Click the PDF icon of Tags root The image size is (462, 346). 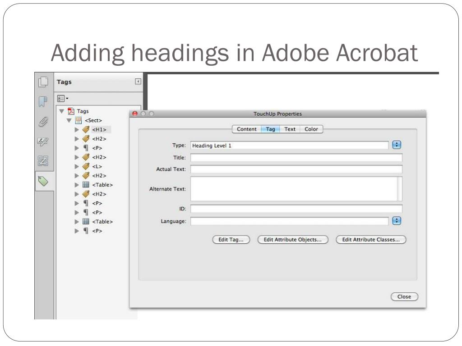pyautogui.click(x=71, y=111)
